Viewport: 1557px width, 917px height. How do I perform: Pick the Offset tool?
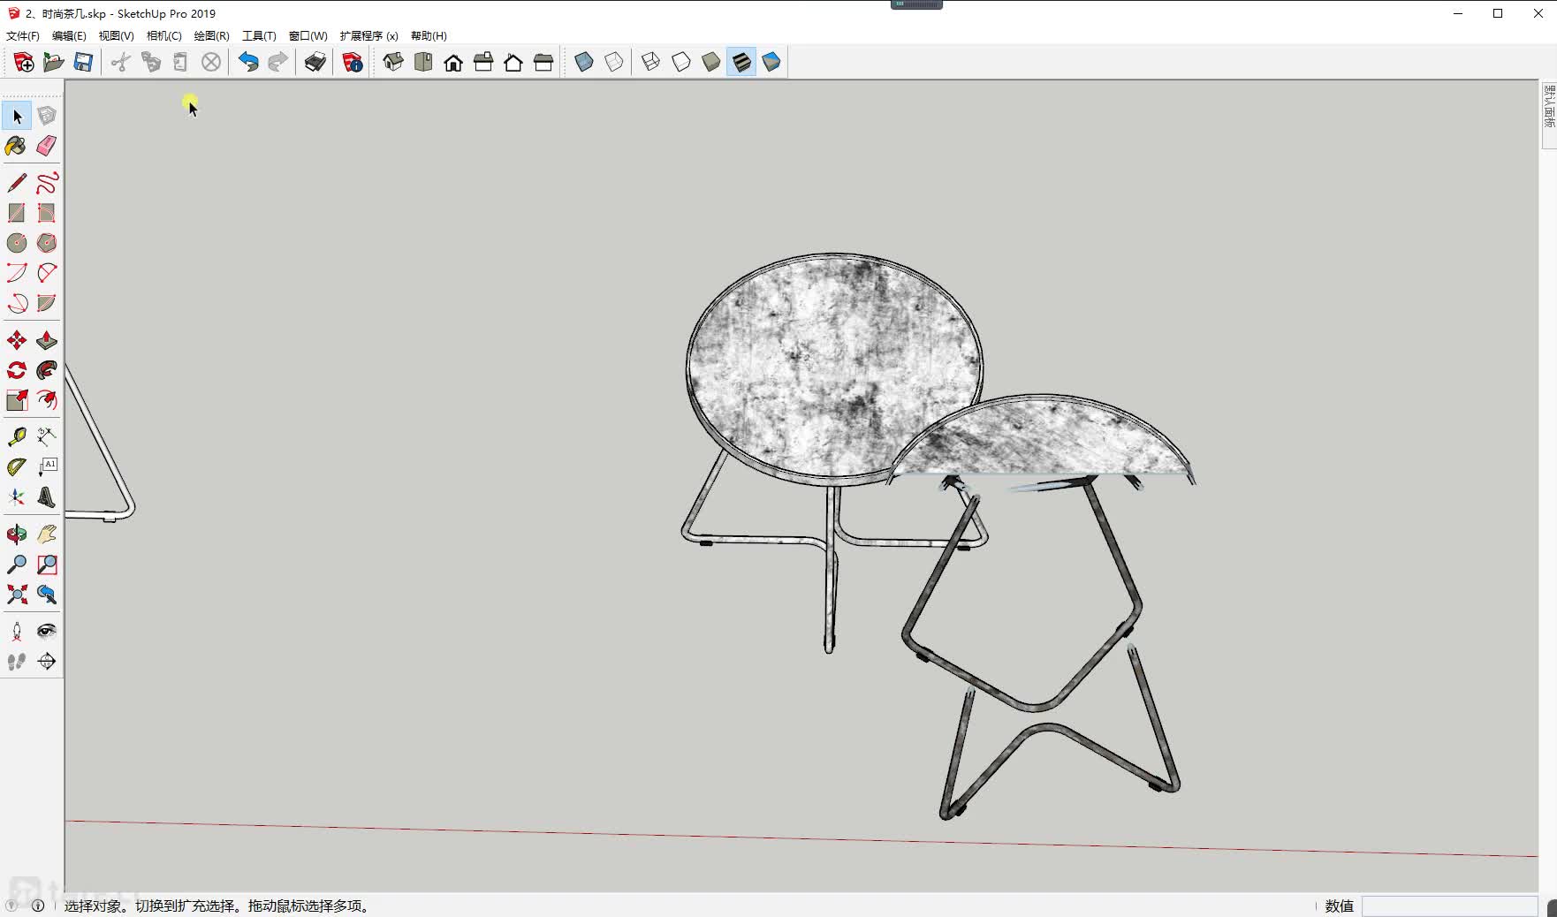click(47, 400)
